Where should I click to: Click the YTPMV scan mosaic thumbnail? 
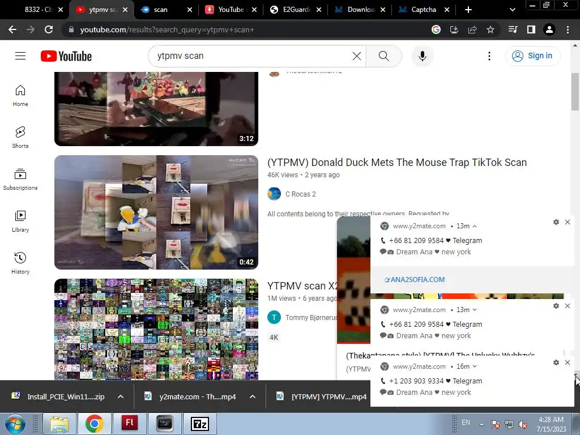156,329
